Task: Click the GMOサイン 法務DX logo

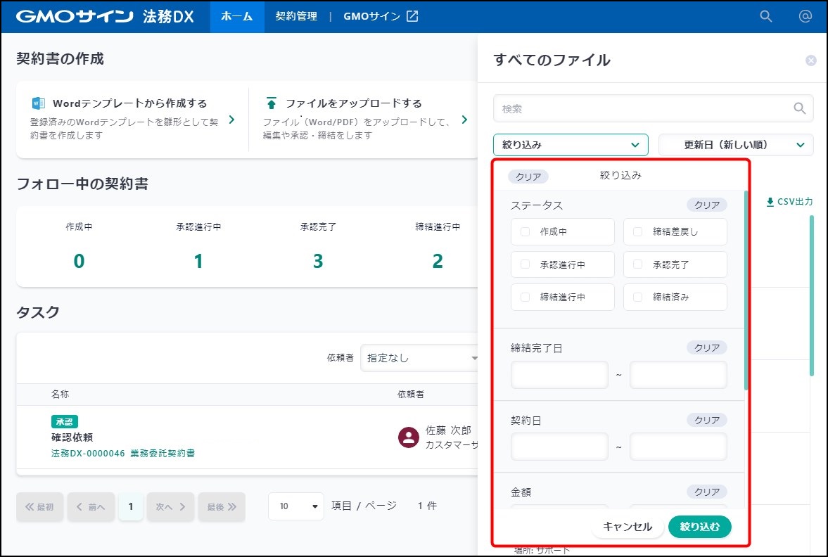Action: 105,16
